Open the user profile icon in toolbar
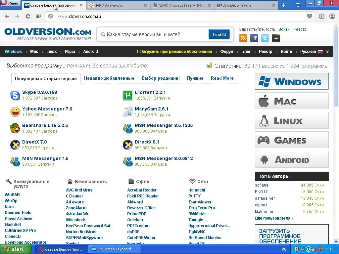 (x=332, y=17)
